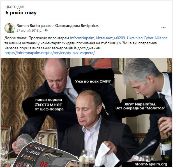Open the attached meme photo
Viewport: 173px width, 168px height.
coord(86,112)
